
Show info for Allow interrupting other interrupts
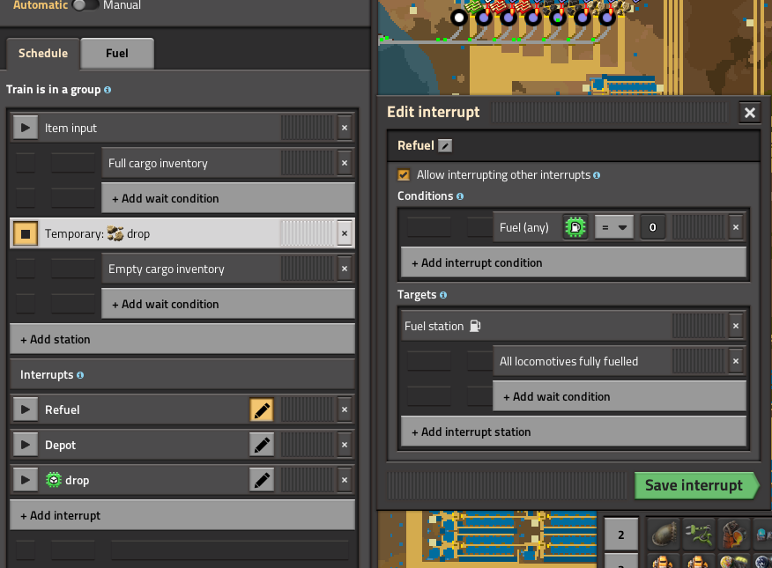(x=597, y=175)
